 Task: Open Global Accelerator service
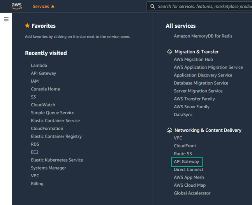[x=192, y=193]
